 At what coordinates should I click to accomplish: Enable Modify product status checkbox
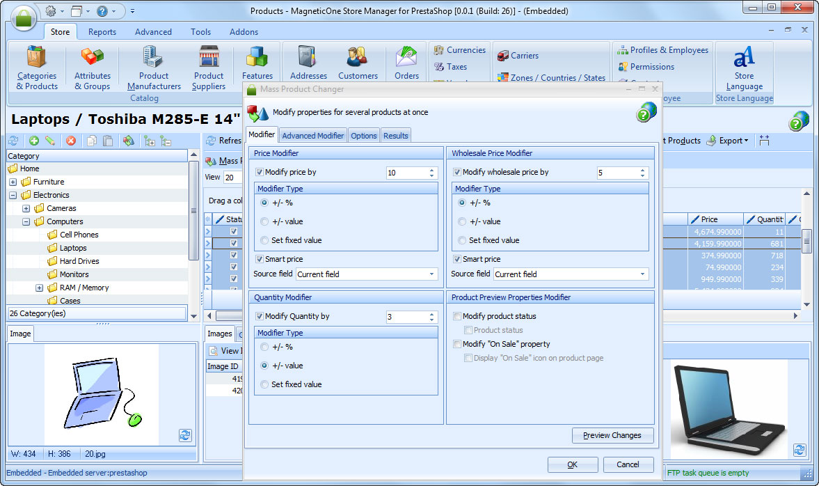457,316
